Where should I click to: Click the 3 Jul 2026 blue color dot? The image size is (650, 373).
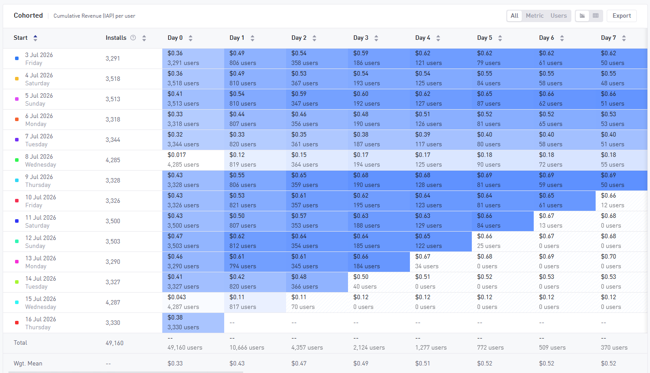click(x=17, y=58)
